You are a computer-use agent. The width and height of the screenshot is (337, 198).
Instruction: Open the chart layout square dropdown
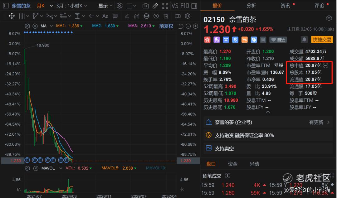[131, 6]
